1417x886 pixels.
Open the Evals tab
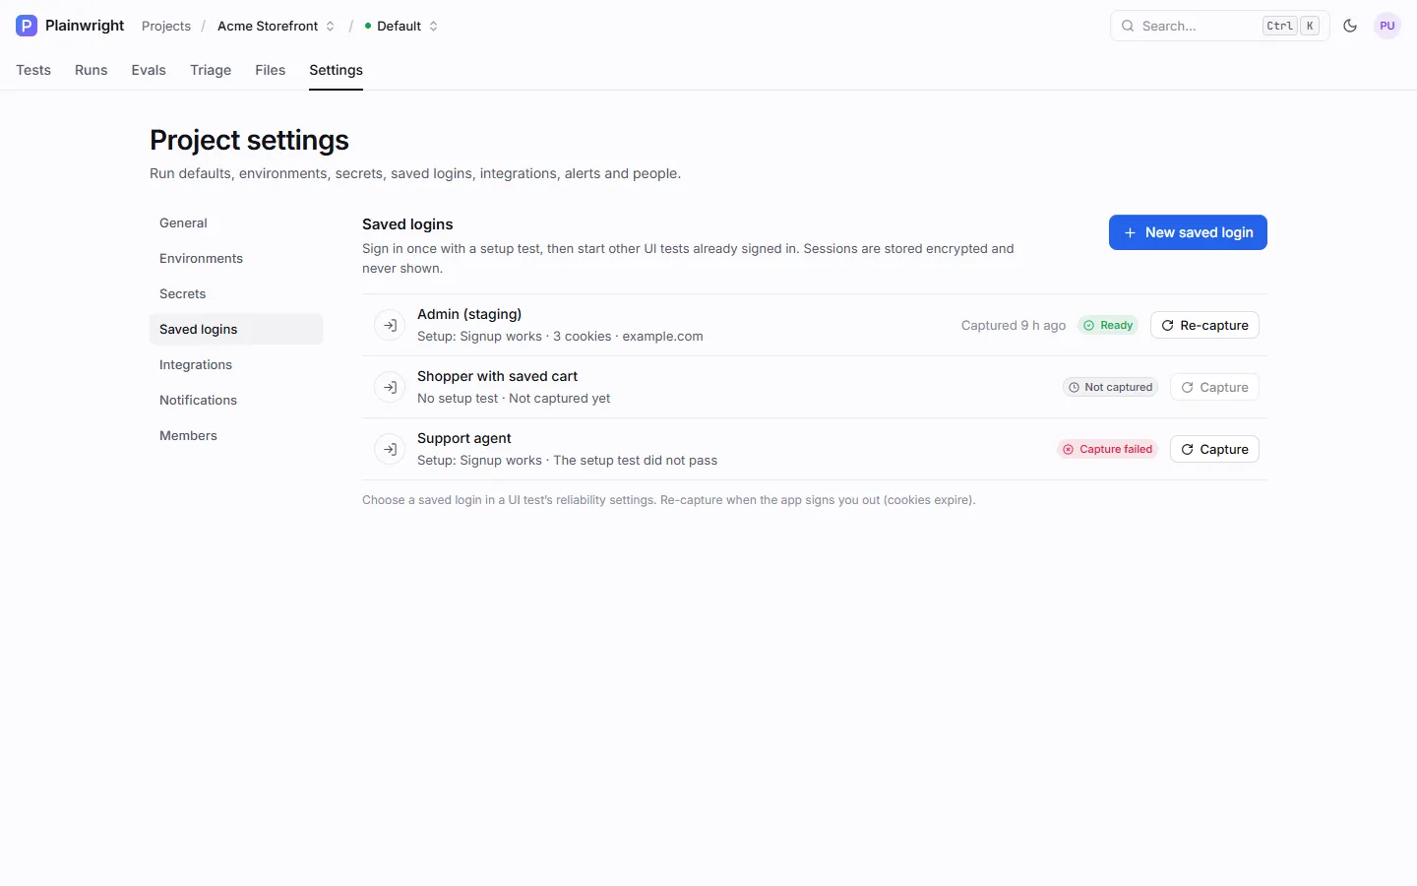pos(149,70)
